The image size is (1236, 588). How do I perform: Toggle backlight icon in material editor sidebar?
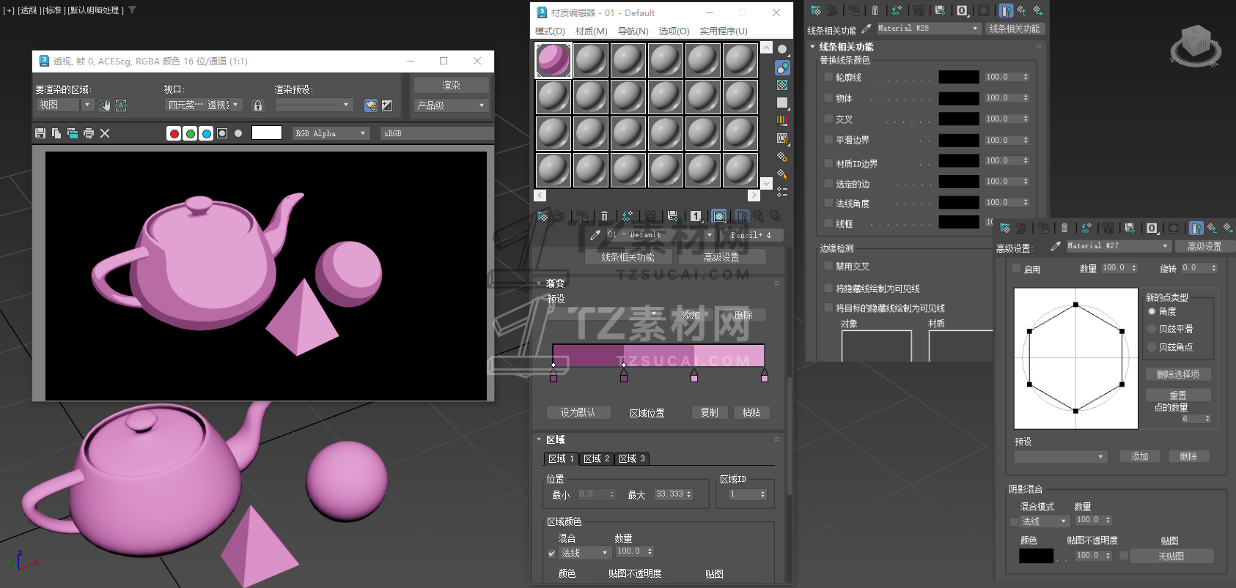click(x=782, y=68)
